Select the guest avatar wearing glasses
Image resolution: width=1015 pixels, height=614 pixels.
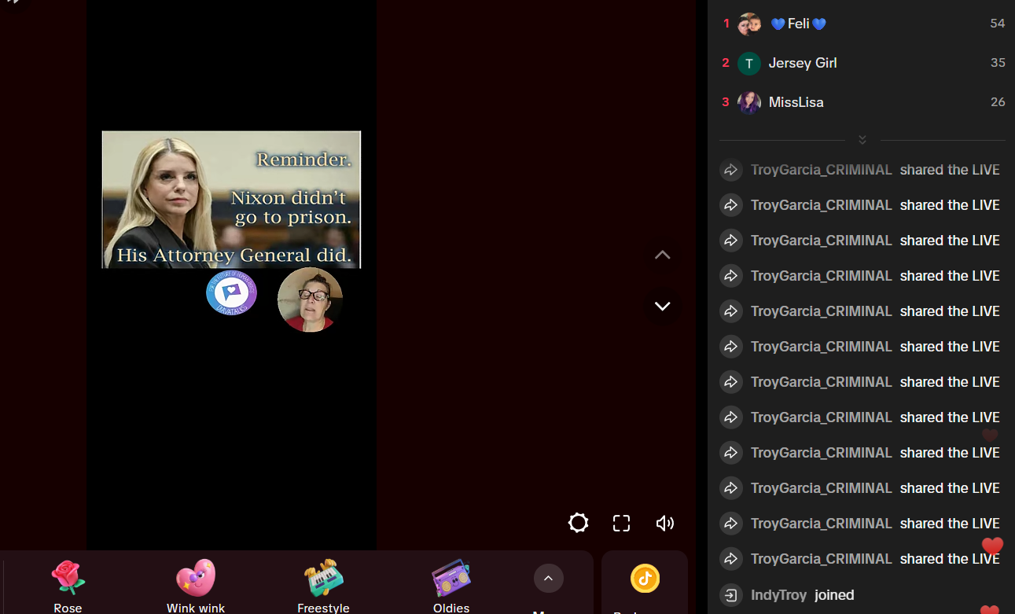click(310, 300)
